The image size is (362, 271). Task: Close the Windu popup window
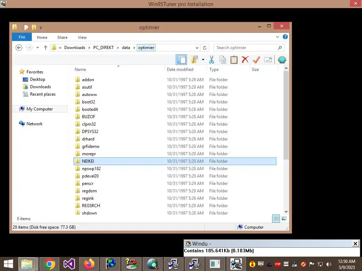(x=355, y=243)
